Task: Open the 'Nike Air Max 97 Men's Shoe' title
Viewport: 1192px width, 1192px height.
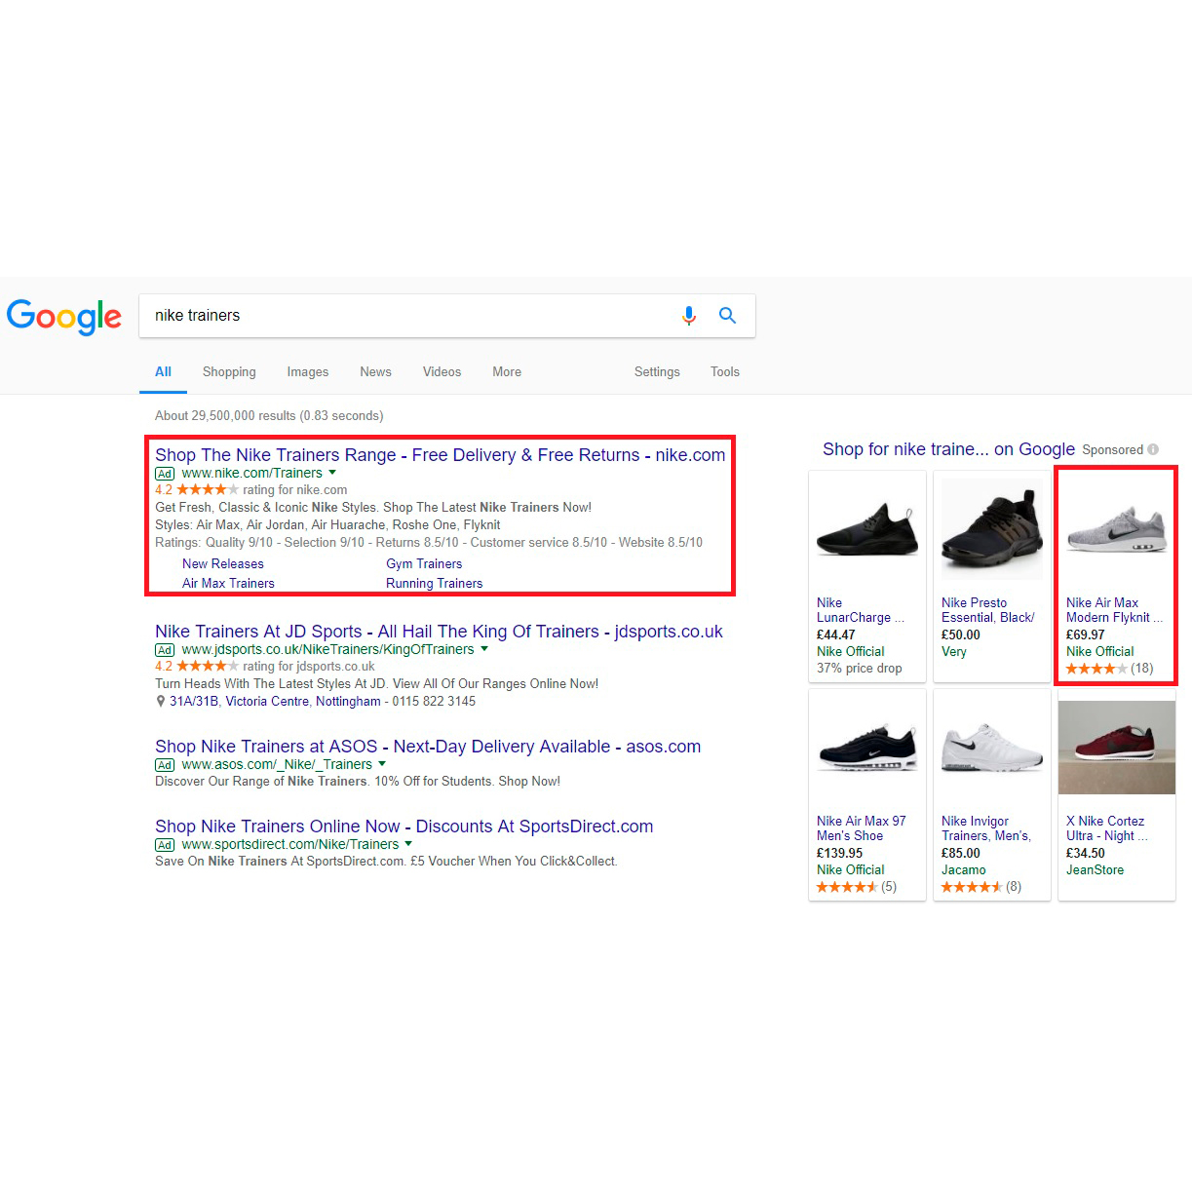Action: pyautogui.click(x=862, y=828)
